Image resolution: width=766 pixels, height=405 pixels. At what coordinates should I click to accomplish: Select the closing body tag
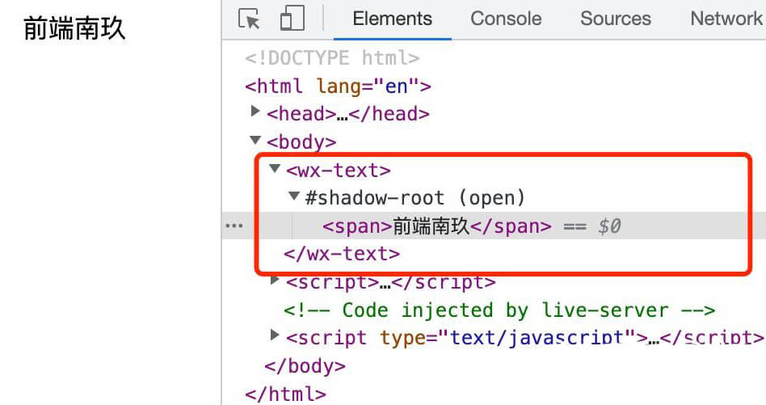(305, 366)
